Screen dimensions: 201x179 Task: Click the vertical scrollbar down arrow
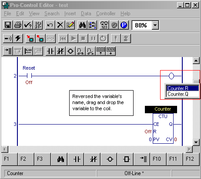coord(196,142)
